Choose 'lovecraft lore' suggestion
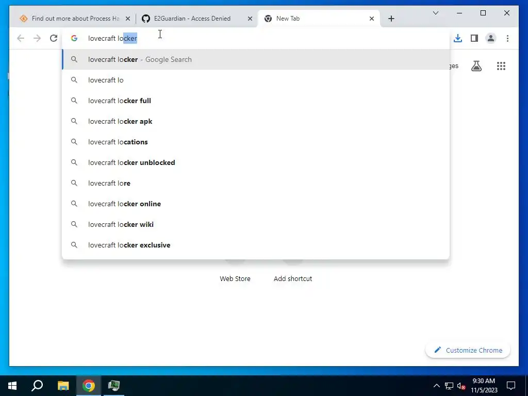The height and width of the screenshot is (396, 528). (256, 183)
